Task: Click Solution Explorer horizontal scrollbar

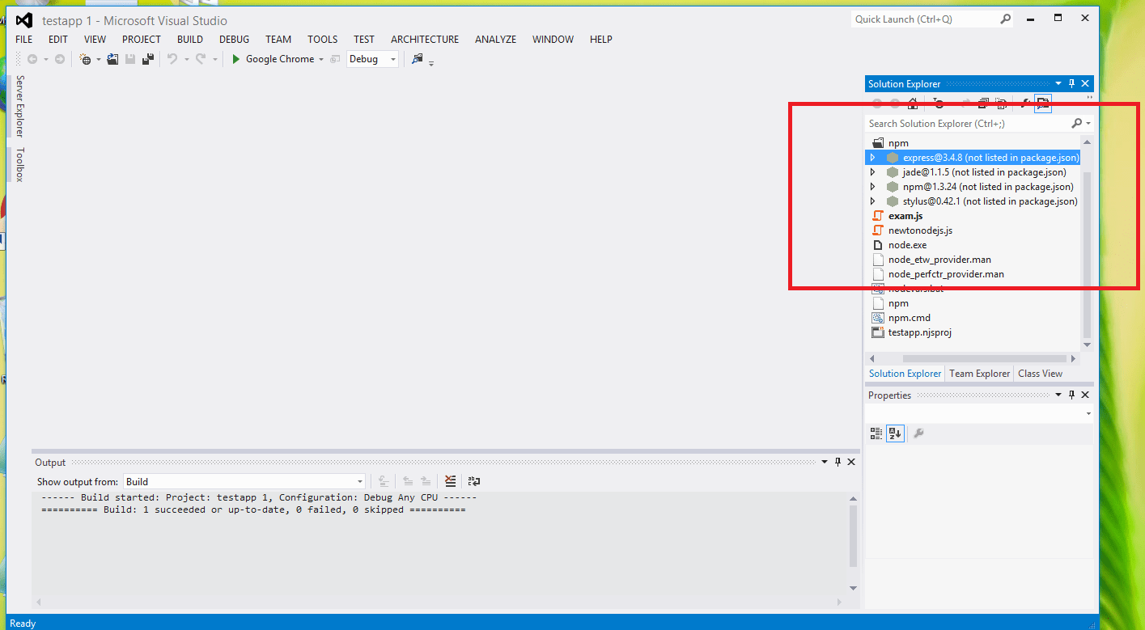Action: click(x=986, y=358)
